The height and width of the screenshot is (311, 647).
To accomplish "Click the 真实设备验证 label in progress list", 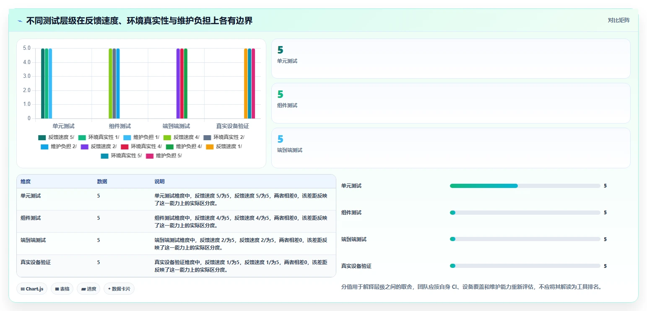I will point(356,266).
